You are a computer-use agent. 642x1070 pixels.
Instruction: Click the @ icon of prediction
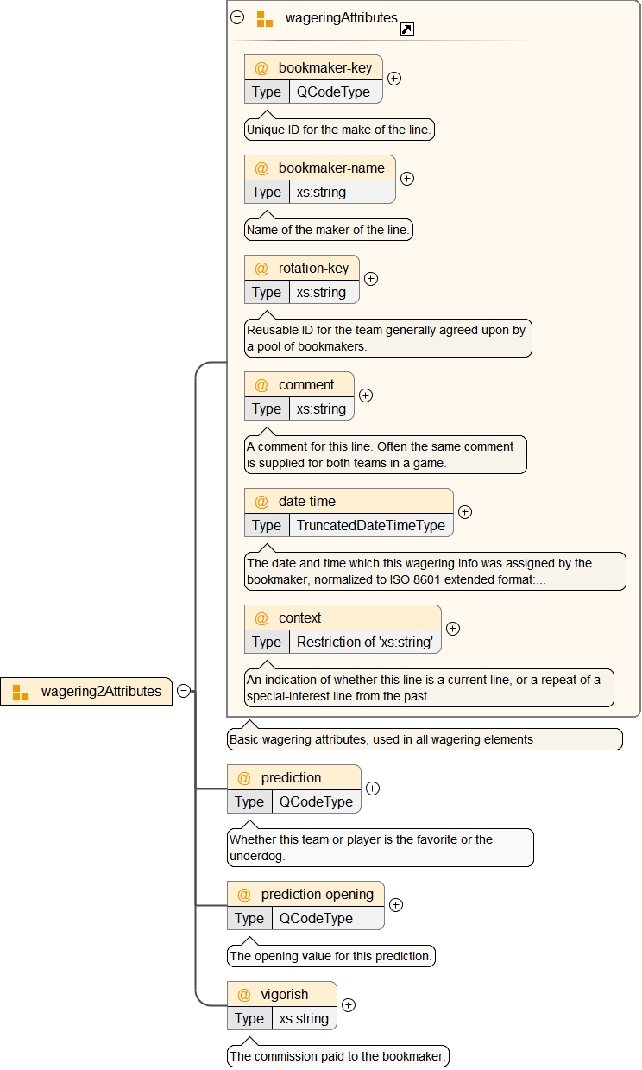[x=244, y=778]
